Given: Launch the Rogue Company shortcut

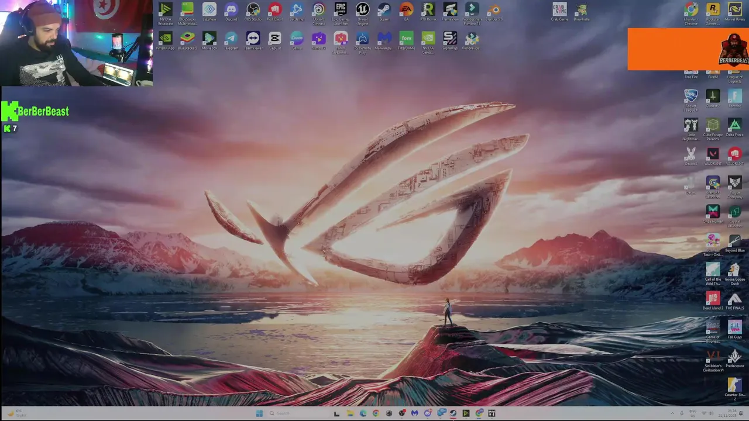Looking at the screenshot, I should [x=735, y=187].
